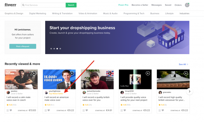Click Become a Seller link
This screenshot has width=204, height=122.
click(140, 5)
